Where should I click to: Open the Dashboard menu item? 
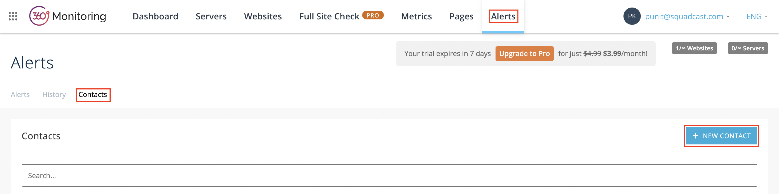coord(155,16)
